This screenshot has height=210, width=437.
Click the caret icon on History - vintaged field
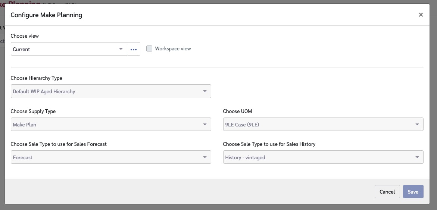[x=417, y=157]
